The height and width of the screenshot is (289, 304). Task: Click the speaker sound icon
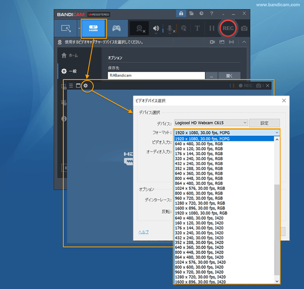pos(156,28)
